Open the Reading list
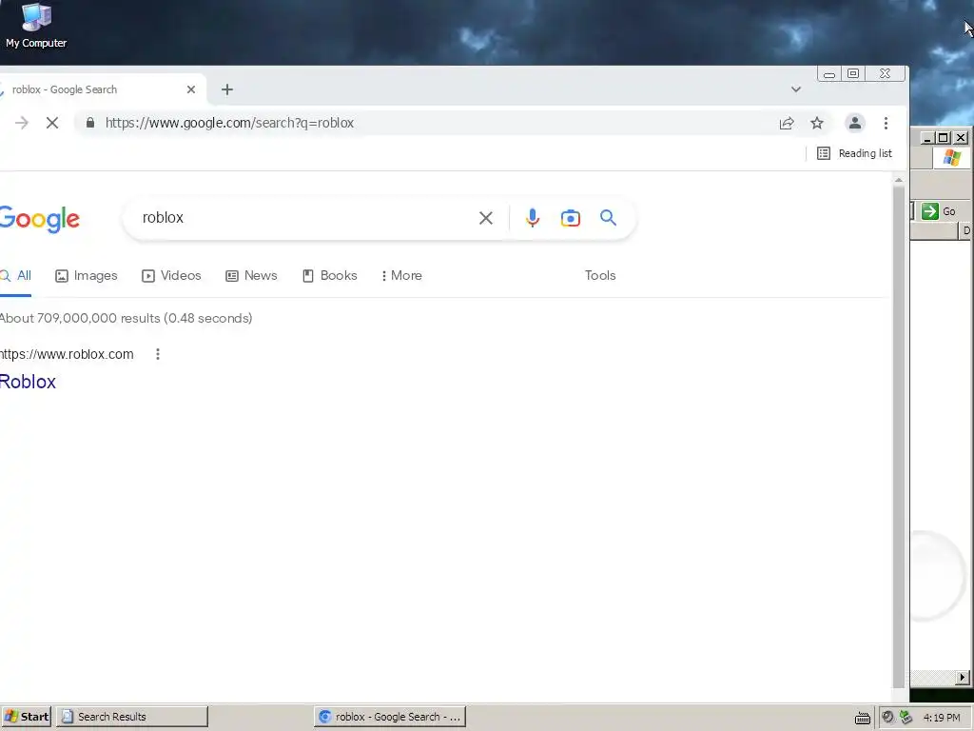This screenshot has width=974, height=731. (855, 153)
